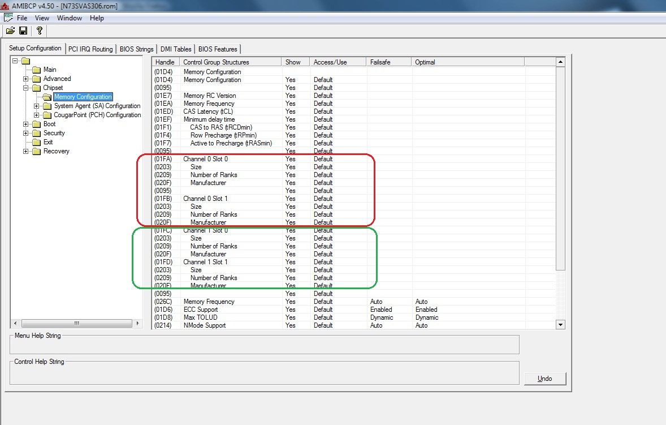Collapse the Chipset tree node
Image resolution: width=666 pixels, height=425 pixels.
pos(26,88)
